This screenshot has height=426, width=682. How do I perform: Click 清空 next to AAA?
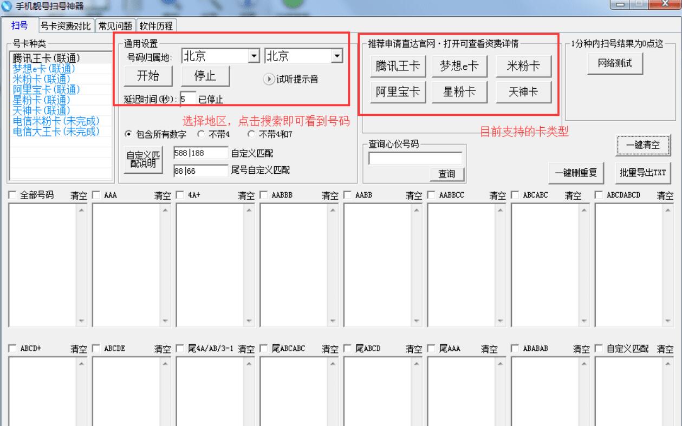[163, 195]
